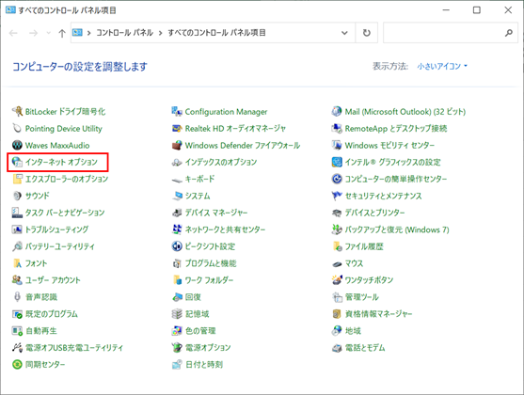Open the 日付と時刻 link
The image size is (524, 395).
204,364
